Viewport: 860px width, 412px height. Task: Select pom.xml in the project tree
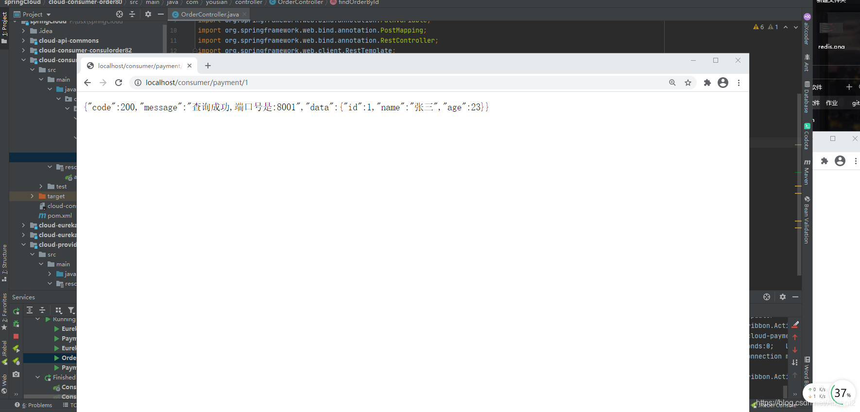pos(55,215)
